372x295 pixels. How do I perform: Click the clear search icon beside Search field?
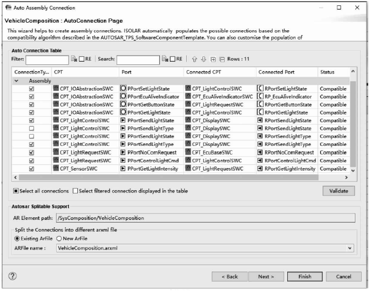(x=165, y=59)
